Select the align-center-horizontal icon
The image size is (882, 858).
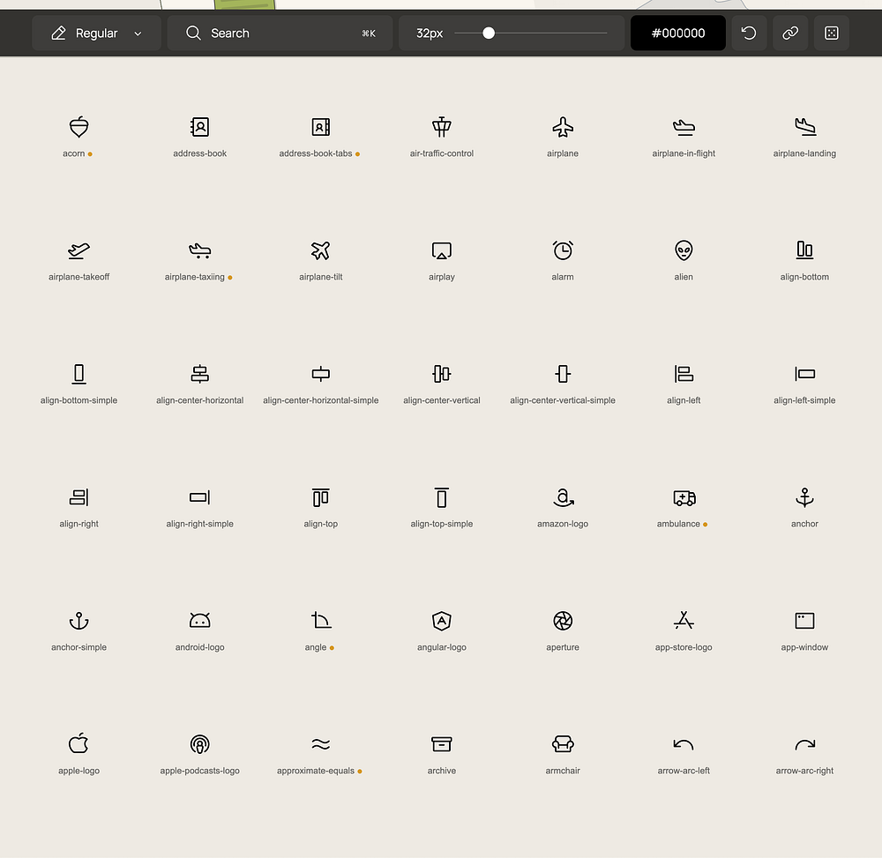199,374
